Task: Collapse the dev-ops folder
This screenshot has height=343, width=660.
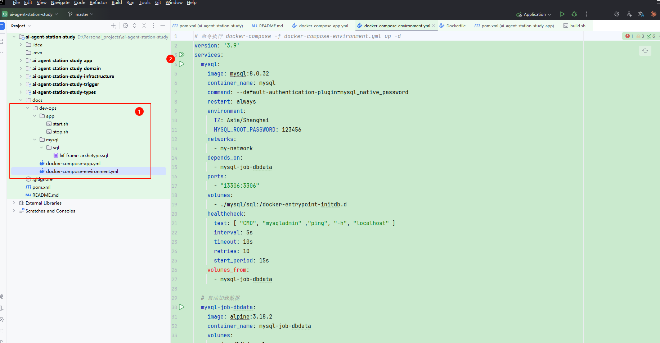Action: (28, 108)
